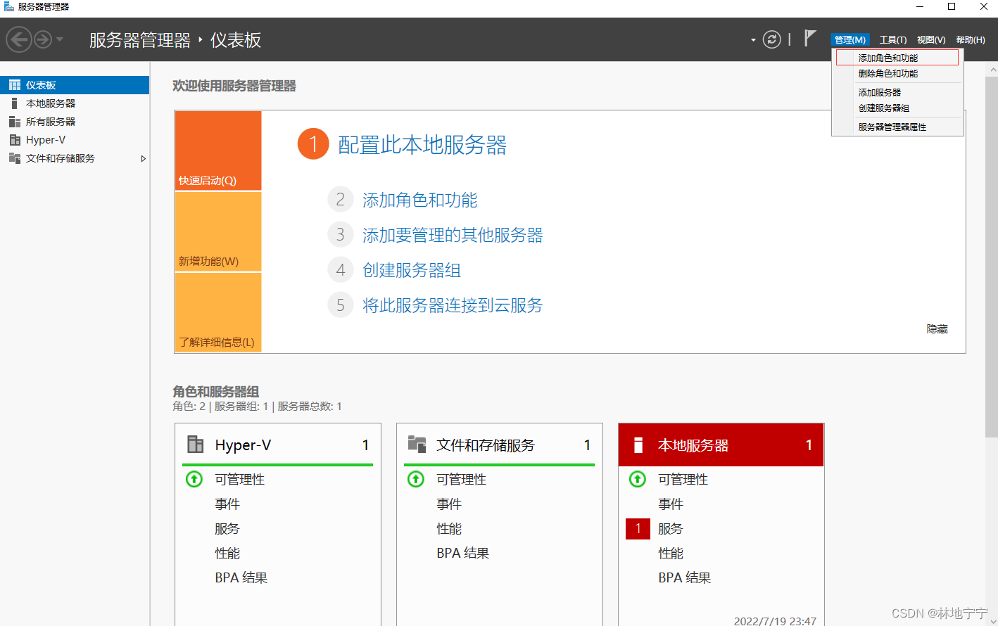Open the 管理(M) menu
Image resolution: width=998 pixels, height=626 pixels.
(850, 40)
